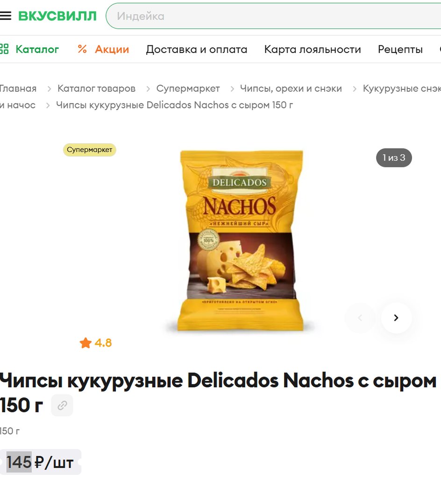Click the ВкусВилл logo

pyautogui.click(x=57, y=16)
